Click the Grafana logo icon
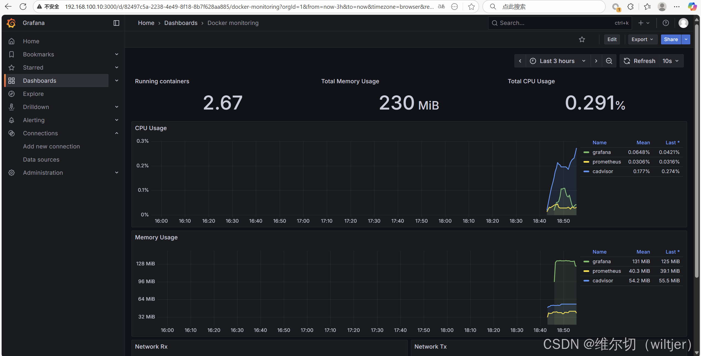The image size is (701, 356). [11, 23]
